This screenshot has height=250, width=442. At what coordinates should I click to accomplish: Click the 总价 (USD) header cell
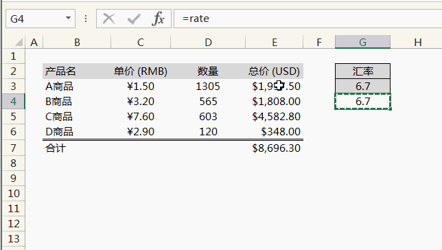point(275,71)
